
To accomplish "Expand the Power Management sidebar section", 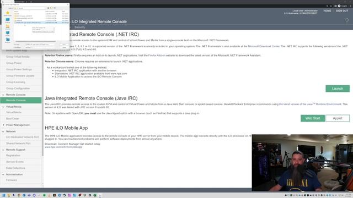I will click(x=3, y=125).
